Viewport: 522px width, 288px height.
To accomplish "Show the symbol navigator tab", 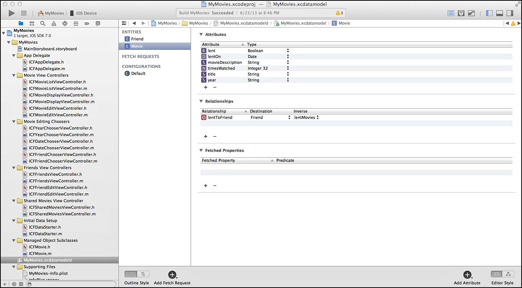I will (32, 23).
